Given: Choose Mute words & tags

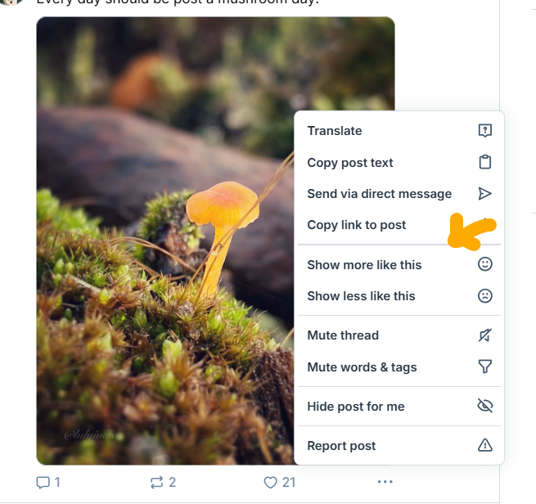Looking at the screenshot, I should point(362,367).
